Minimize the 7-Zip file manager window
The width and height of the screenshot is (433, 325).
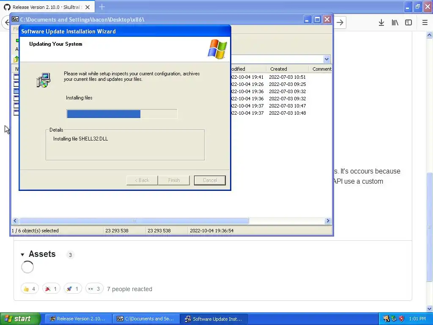307,19
